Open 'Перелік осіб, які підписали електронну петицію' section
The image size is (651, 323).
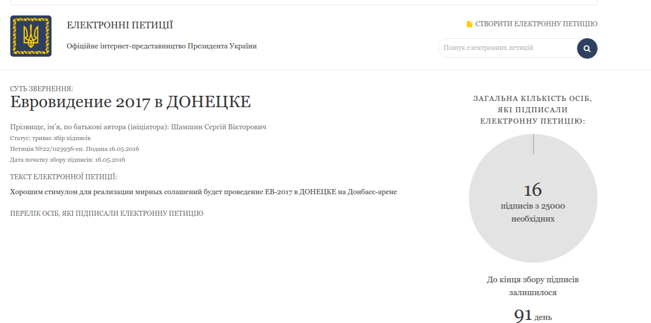107,213
